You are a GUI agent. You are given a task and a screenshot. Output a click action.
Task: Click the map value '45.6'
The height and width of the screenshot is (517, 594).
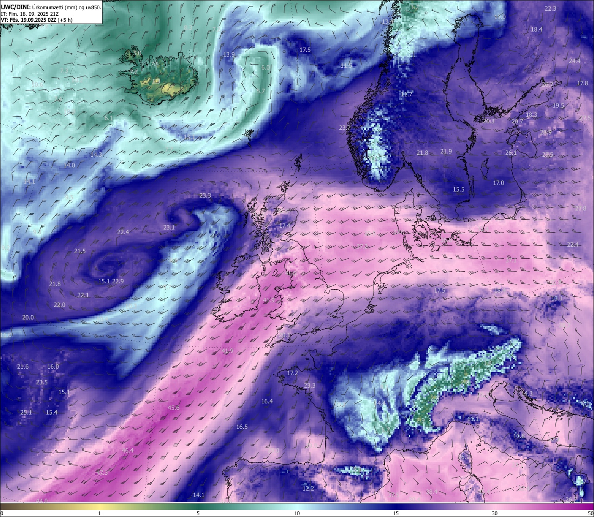174,408
